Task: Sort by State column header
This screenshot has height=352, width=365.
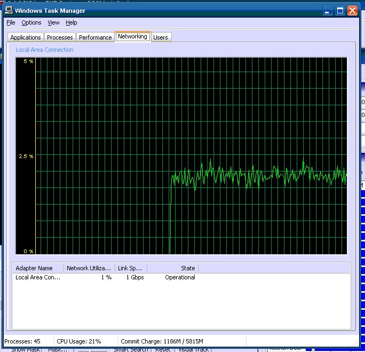Action: (173, 268)
